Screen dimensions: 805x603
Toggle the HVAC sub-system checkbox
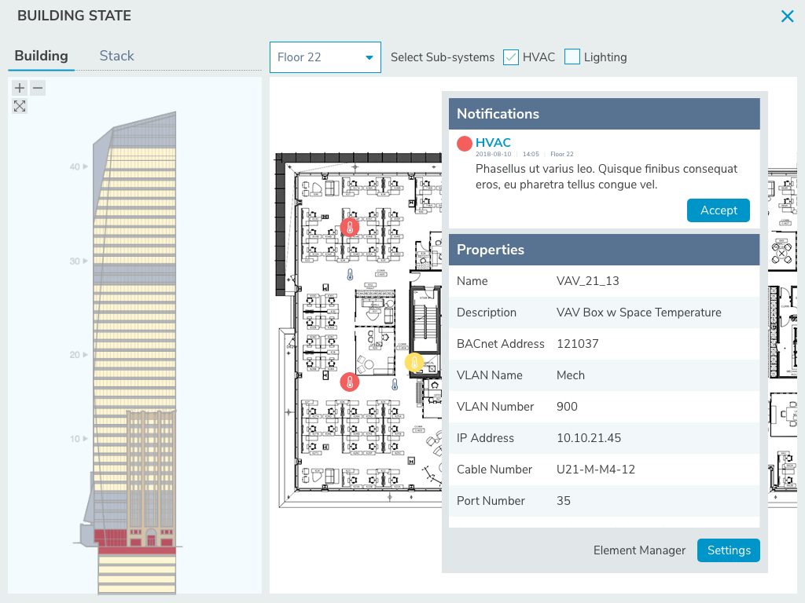pos(511,57)
